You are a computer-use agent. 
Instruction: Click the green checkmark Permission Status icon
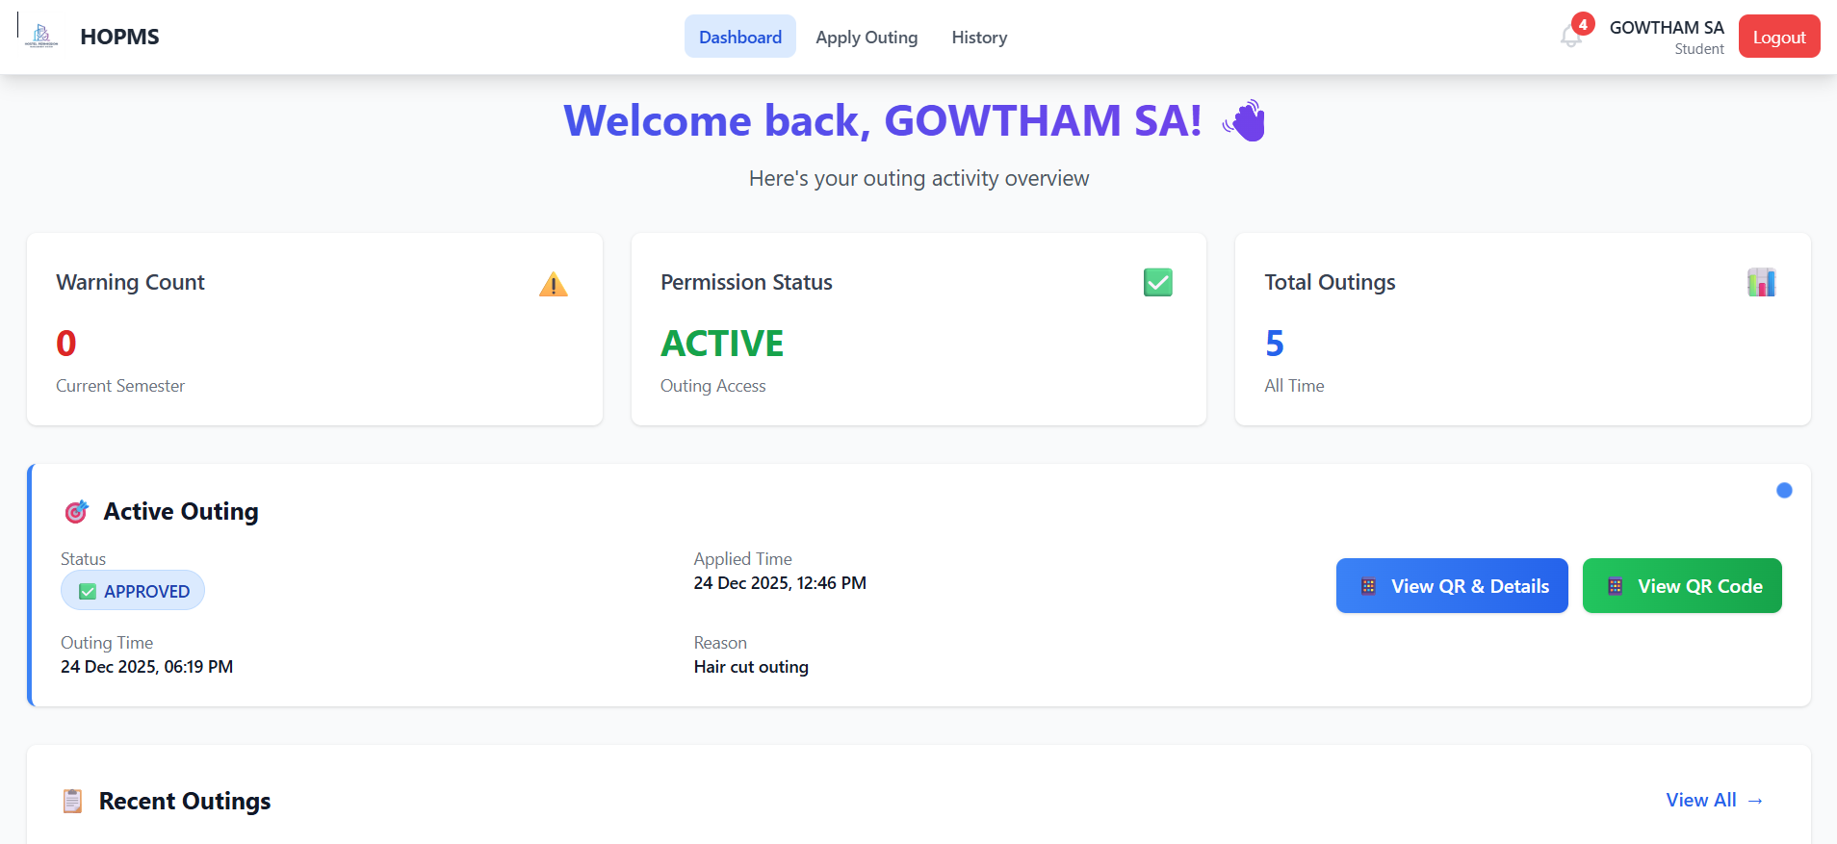point(1157,283)
